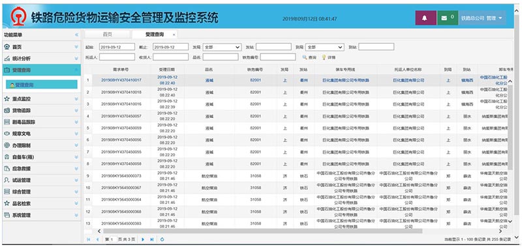
Task: Go to last page of results
Action: (152, 239)
